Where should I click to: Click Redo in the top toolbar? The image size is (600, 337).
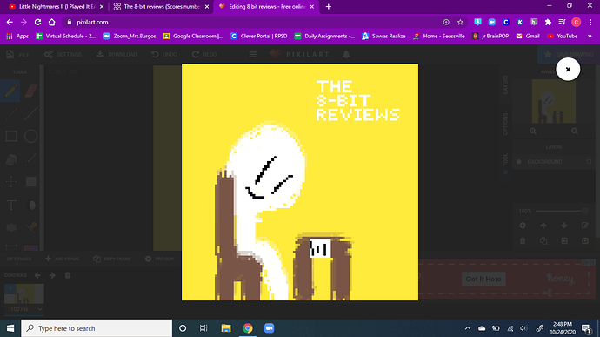click(x=204, y=55)
